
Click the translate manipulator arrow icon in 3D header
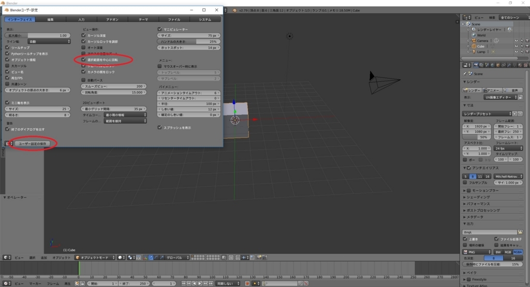151,258
